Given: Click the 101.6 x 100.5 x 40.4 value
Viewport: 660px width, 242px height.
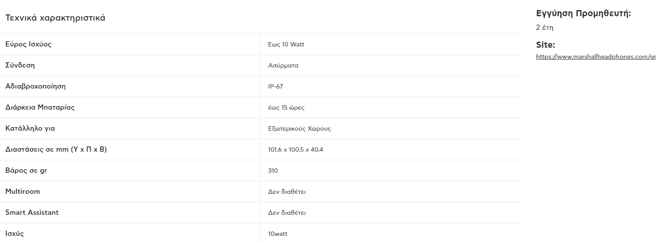Looking at the screenshot, I should tap(296, 150).
